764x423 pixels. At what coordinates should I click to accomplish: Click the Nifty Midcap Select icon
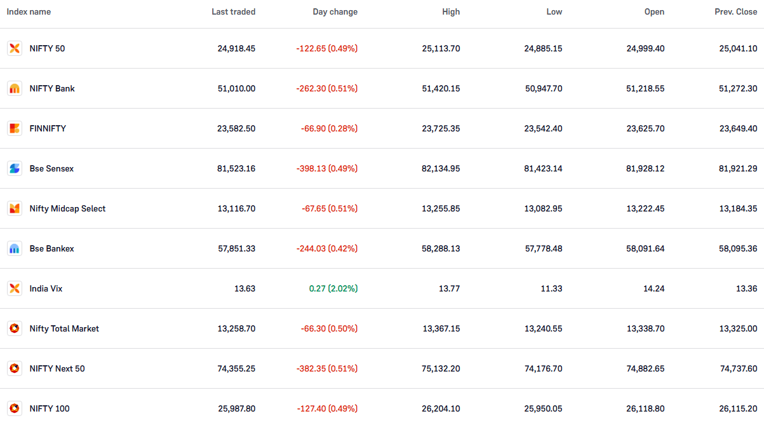coord(15,208)
